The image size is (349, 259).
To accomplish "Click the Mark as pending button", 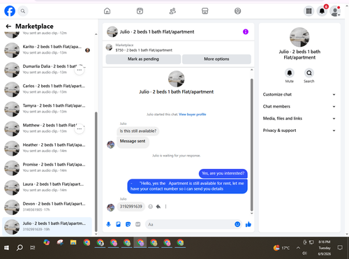I will pyautogui.click(x=143, y=59).
